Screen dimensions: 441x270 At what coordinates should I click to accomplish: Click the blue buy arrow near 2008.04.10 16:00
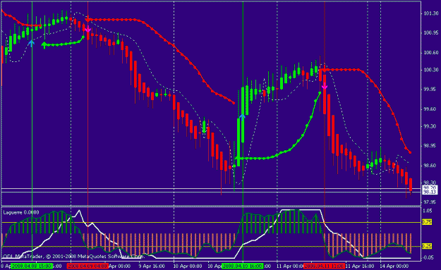[x=242, y=116]
